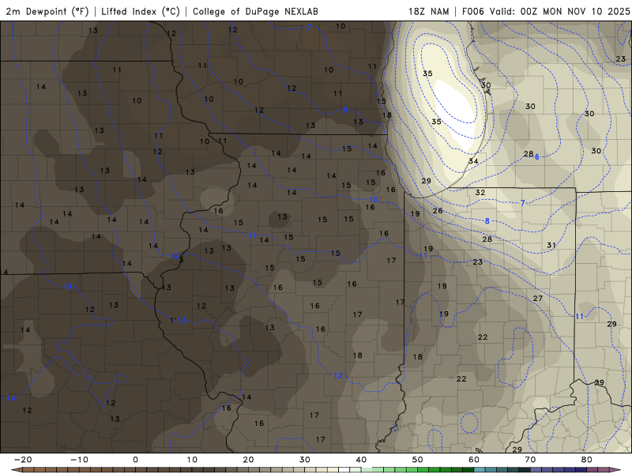Click the 'Lifted Index (°C)' title text
The width and height of the screenshot is (632, 474).
pos(141,12)
